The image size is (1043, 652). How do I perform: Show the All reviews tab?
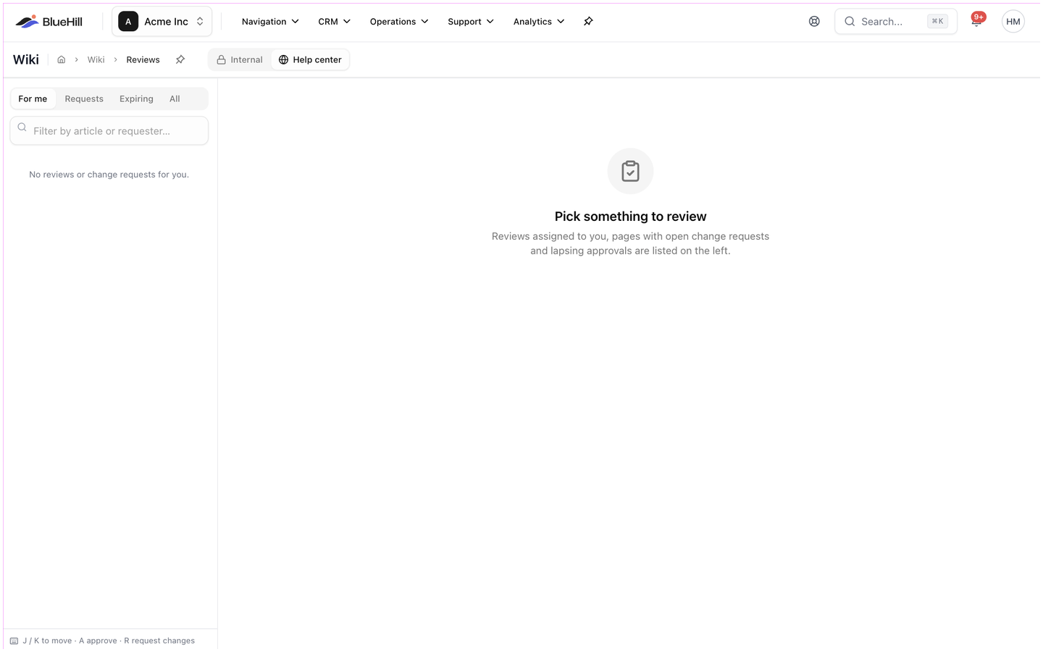175,99
